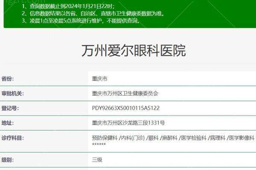256x170 pixels.
Task: Click notice line 凌晨1点至凌晨5点系统进行维护
Action: 81,21
